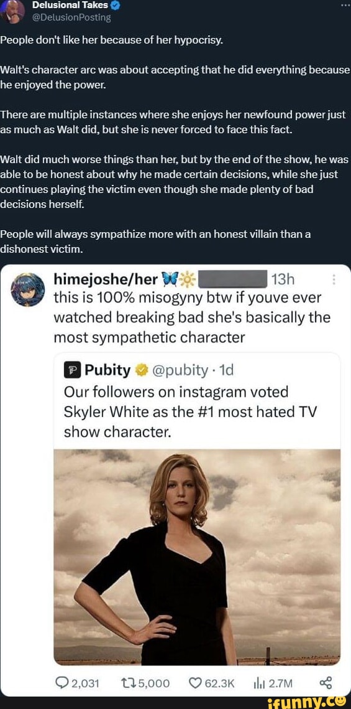Click the himejoshe/her username

[105, 280]
